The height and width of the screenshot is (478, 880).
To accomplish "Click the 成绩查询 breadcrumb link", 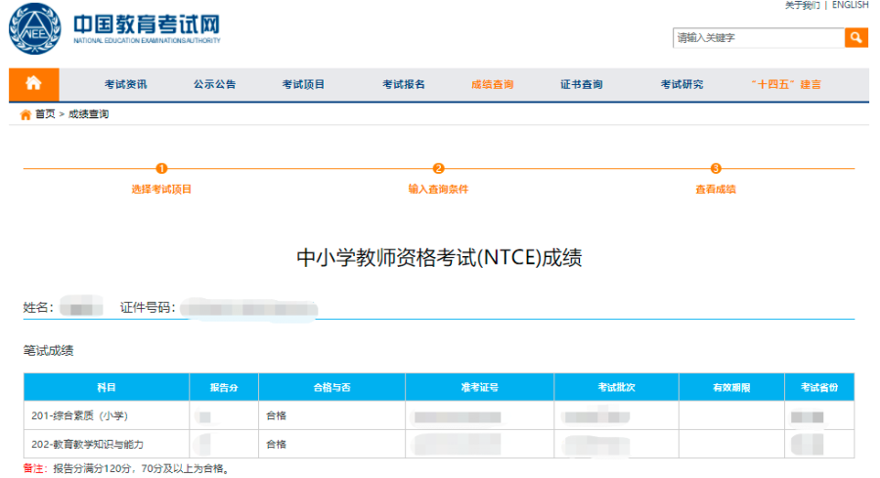I will point(88,114).
